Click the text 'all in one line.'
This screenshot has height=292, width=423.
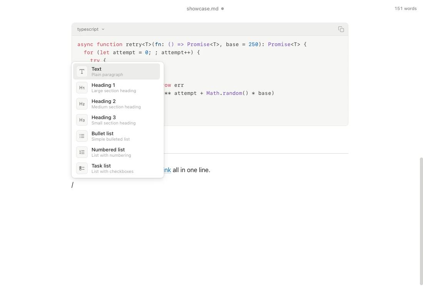coord(191,170)
